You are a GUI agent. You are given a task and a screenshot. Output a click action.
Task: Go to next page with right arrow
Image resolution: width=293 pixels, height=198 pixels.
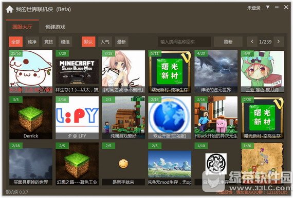[279, 42]
